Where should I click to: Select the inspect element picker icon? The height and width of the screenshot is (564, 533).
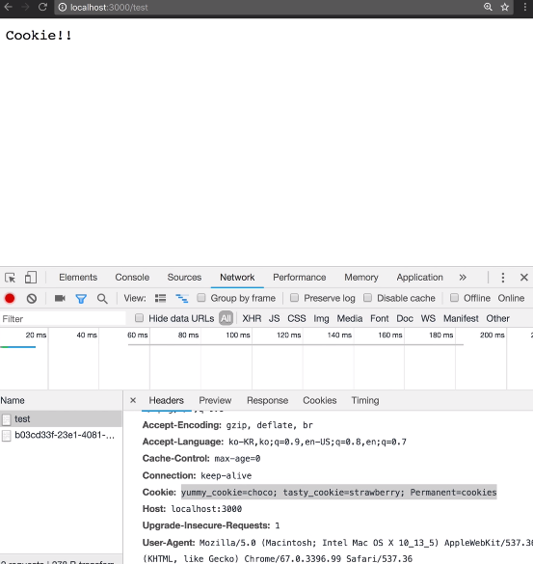(x=10, y=278)
